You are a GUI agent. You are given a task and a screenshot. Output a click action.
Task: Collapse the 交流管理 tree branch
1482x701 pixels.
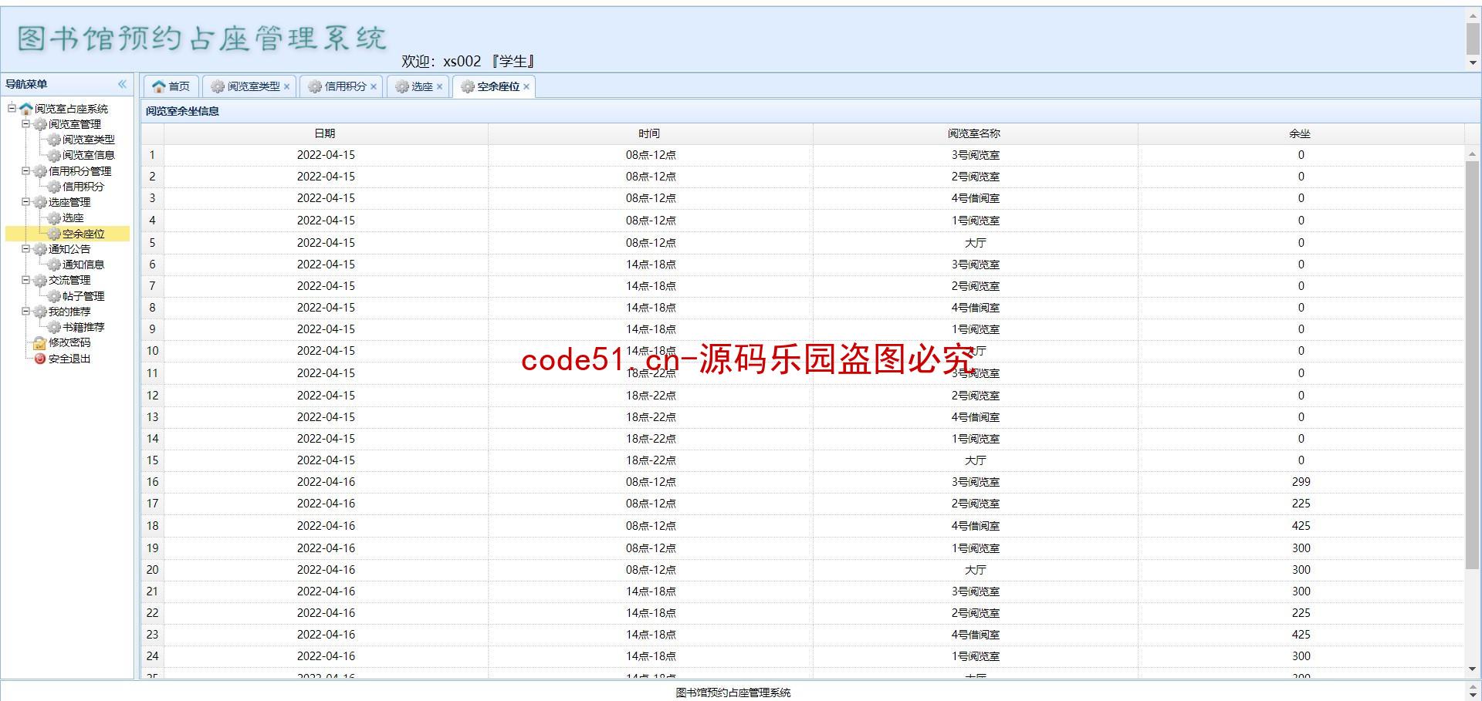(25, 281)
